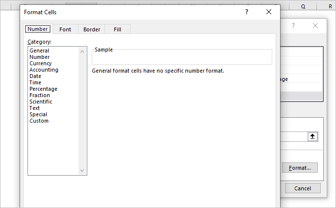Choose Accounting format category
The image size is (336, 208).
(x=44, y=70)
